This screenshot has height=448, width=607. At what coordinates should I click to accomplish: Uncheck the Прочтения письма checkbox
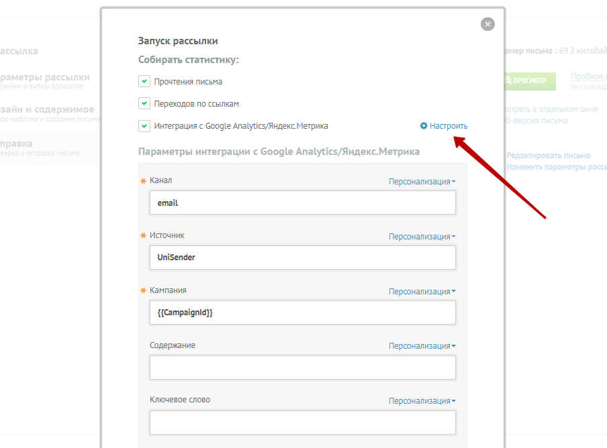click(144, 82)
